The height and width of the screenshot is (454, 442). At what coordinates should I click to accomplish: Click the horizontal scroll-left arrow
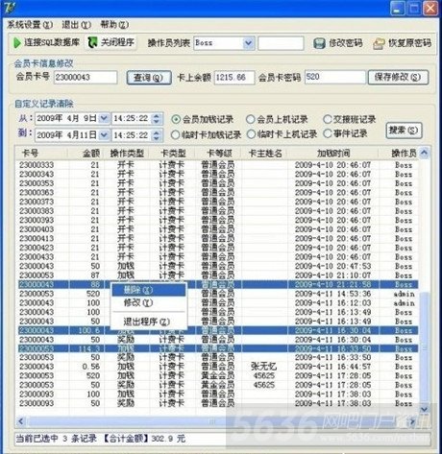(20, 421)
